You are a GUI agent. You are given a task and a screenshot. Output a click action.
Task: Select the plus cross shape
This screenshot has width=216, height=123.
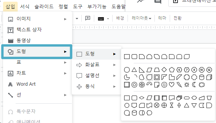[187, 77]
